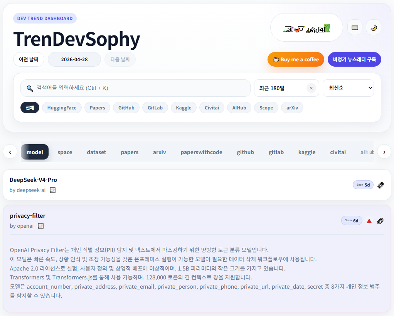This screenshot has height=316, width=394.
Task: Filter by HuggingFace chip
Action: coord(62,108)
